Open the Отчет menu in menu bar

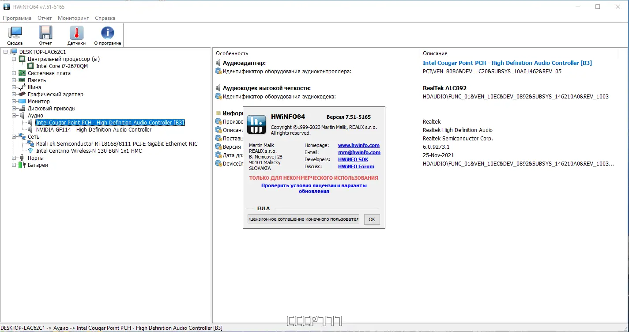[45, 18]
